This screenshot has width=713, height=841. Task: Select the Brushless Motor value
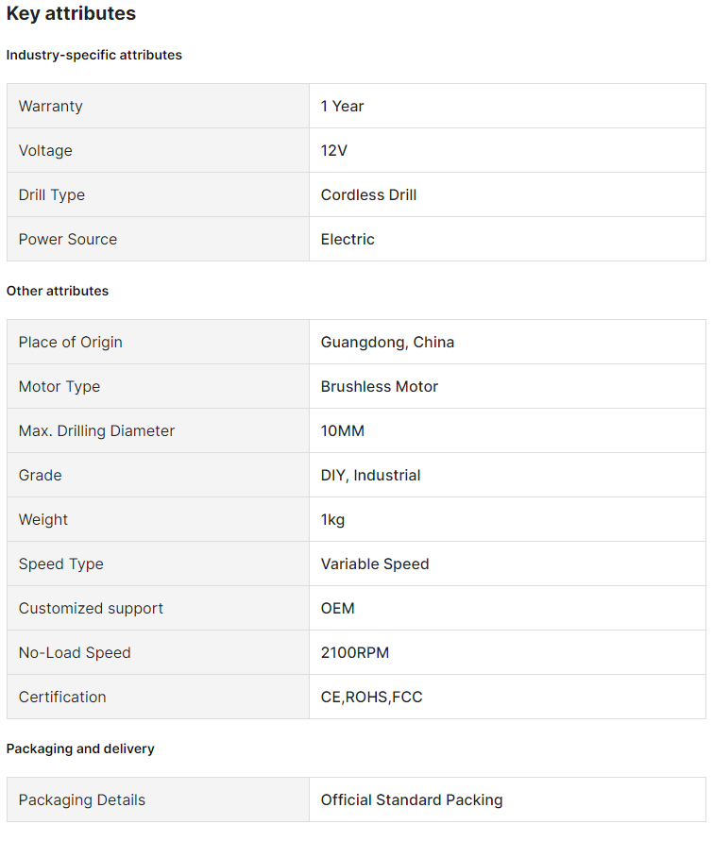(x=380, y=386)
